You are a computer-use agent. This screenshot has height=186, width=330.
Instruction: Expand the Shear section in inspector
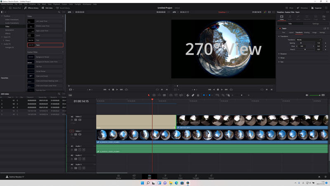[x=279, y=58]
